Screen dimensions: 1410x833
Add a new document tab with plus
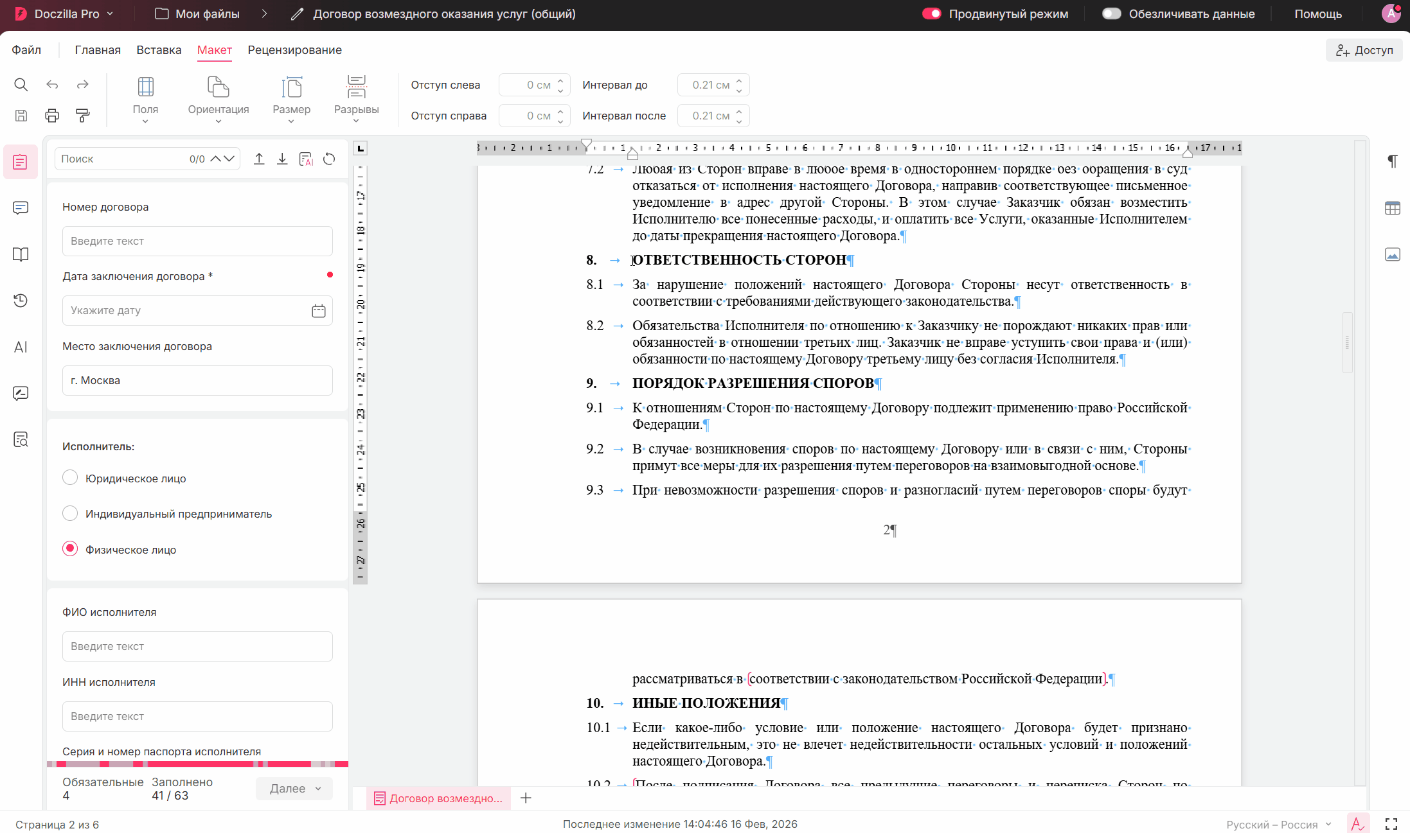[x=526, y=798]
